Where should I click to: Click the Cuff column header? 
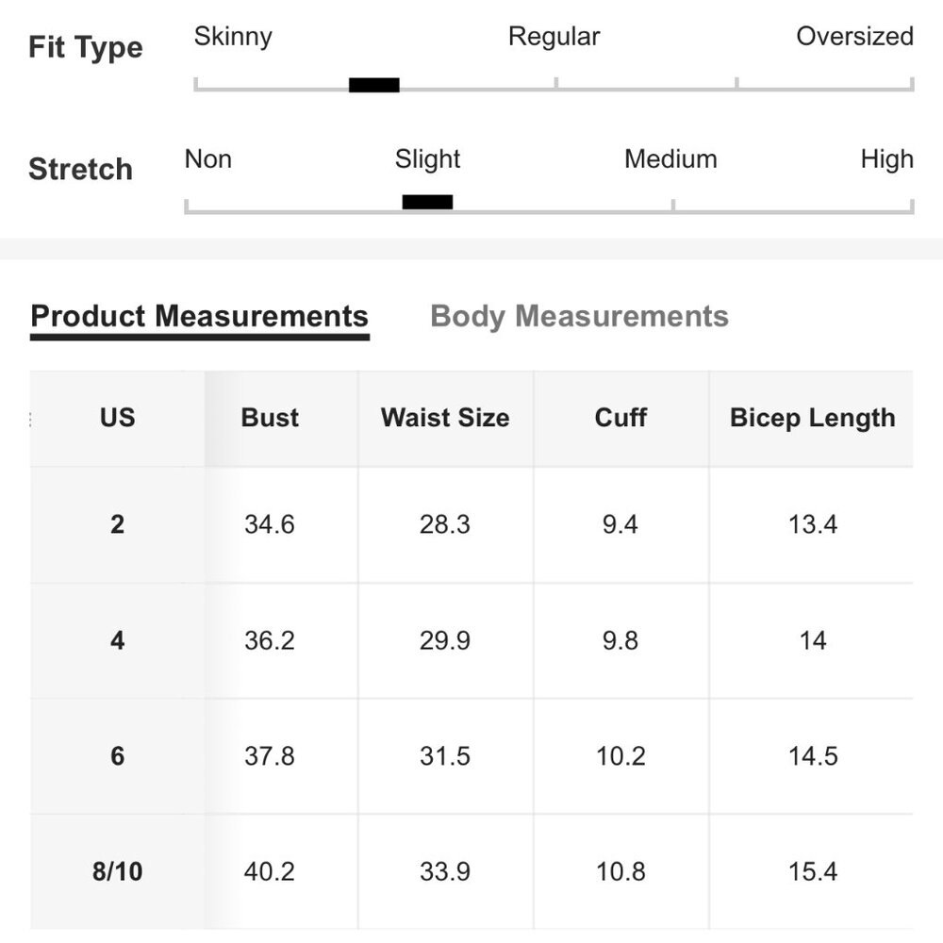coord(620,418)
